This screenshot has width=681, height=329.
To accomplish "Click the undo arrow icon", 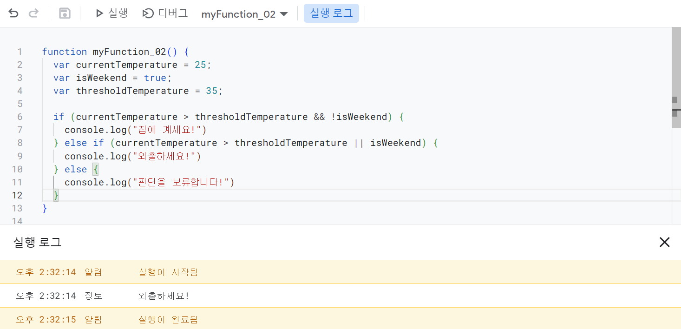I will 13,13.
